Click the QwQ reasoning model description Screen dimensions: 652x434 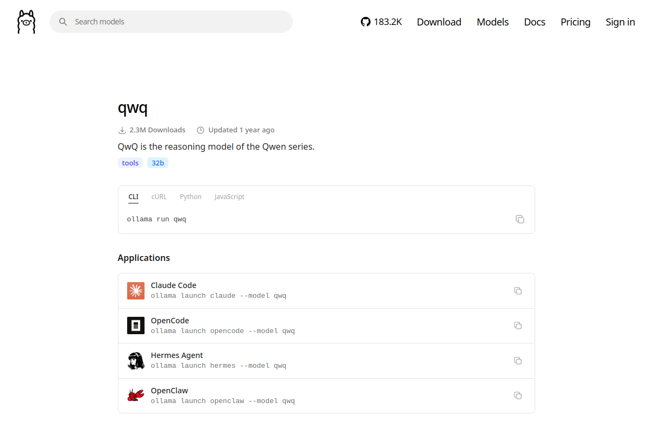click(x=216, y=146)
